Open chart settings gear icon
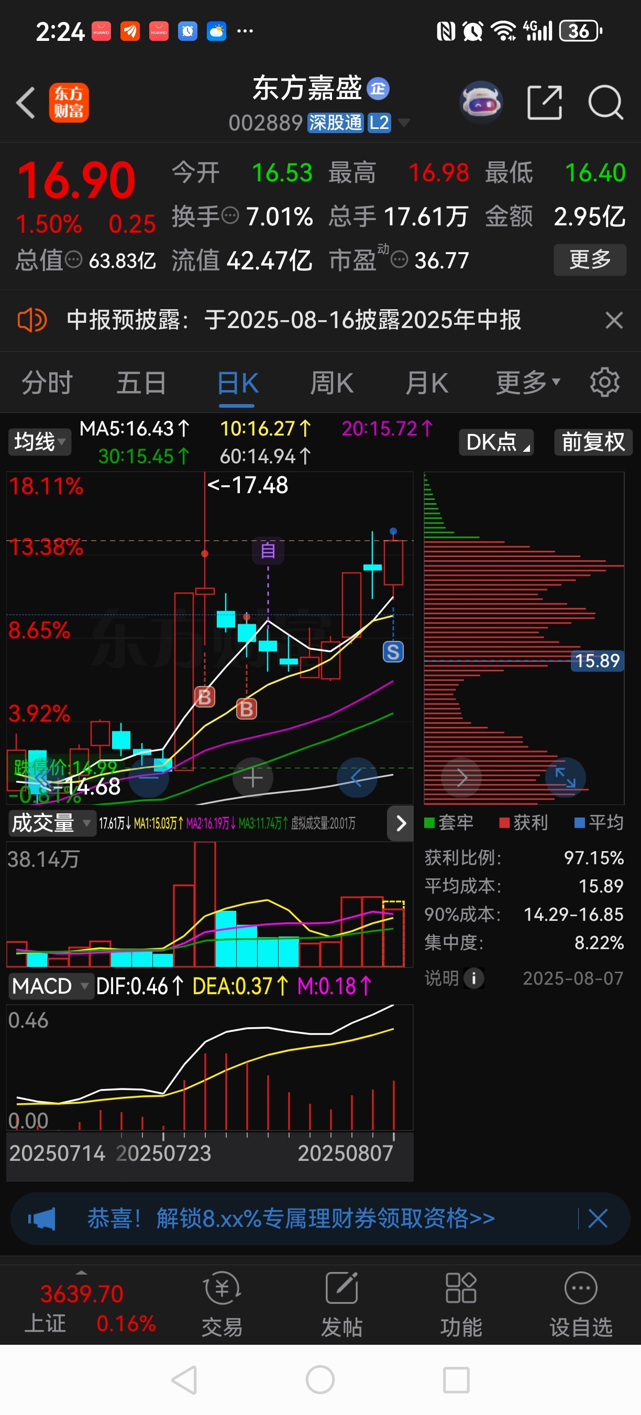The width and height of the screenshot is (641, 1415). [605, 383]
